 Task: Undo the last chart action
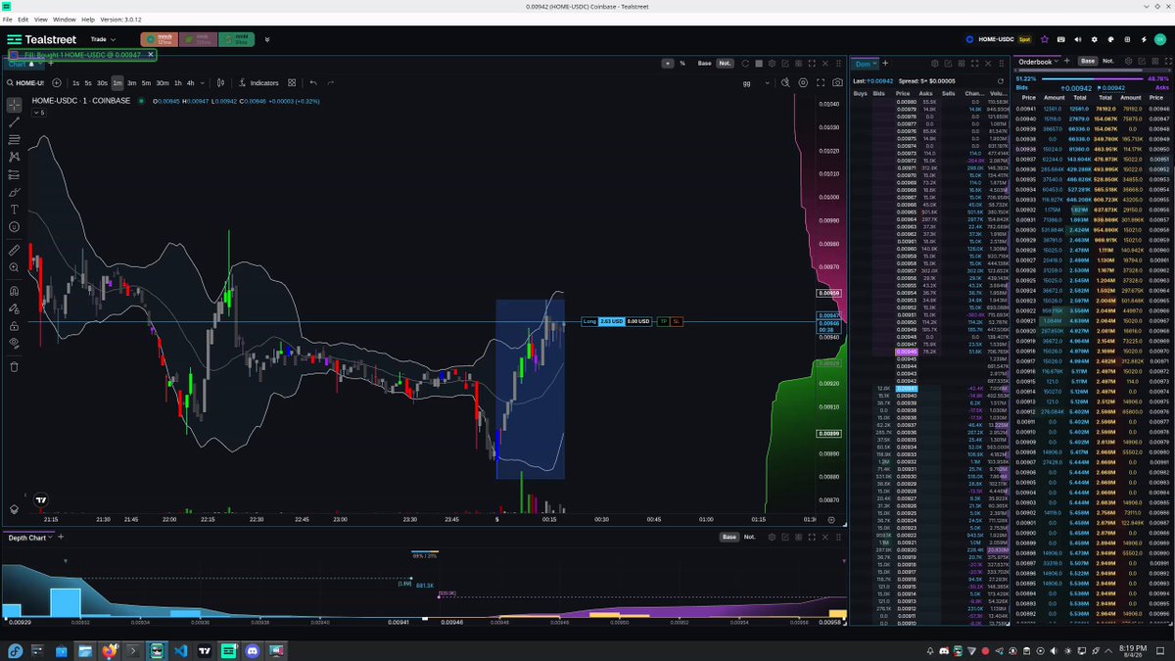pyautogui.click(x=313, y=83)
